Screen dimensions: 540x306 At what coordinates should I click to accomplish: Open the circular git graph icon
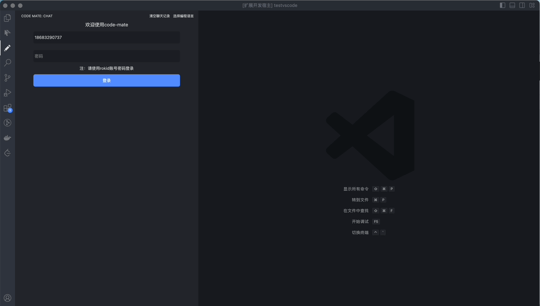[7, 123]
